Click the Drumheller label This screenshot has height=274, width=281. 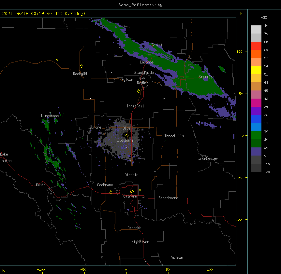point(208,158)
